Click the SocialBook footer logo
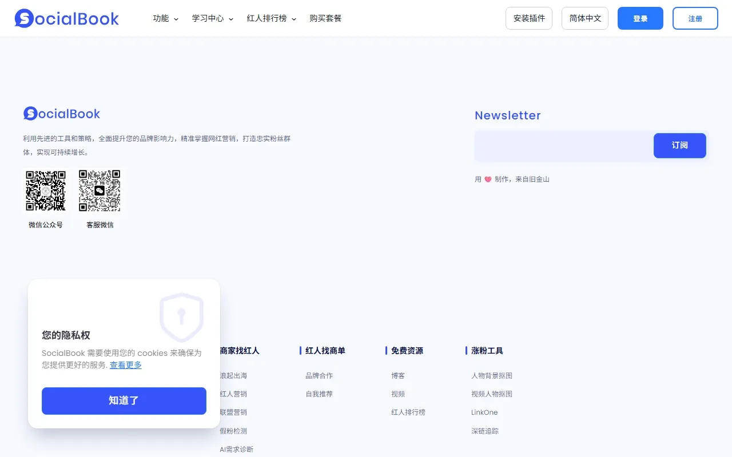 pyautogui.click(x=62, y=114)
